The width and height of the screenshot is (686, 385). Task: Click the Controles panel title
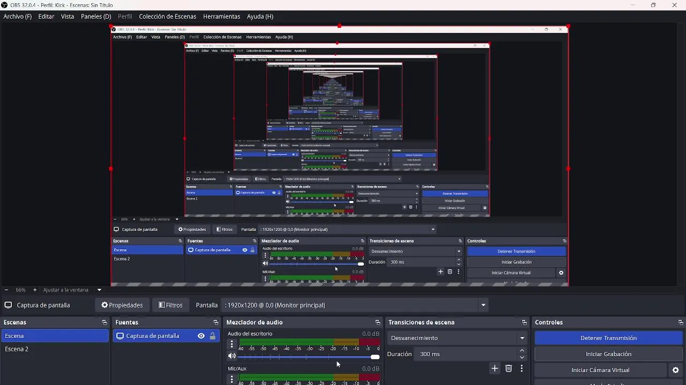click(x=549, y=322)
